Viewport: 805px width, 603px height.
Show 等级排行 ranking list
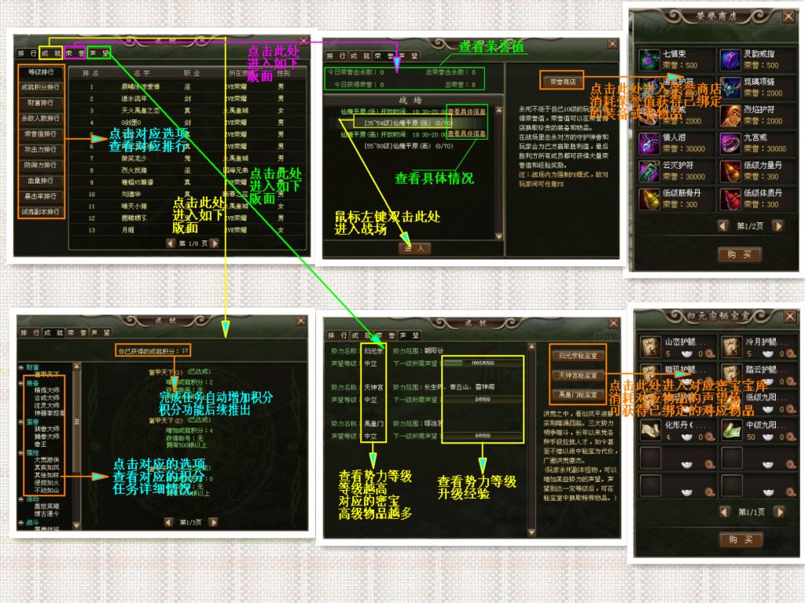[x=41, y=72]
